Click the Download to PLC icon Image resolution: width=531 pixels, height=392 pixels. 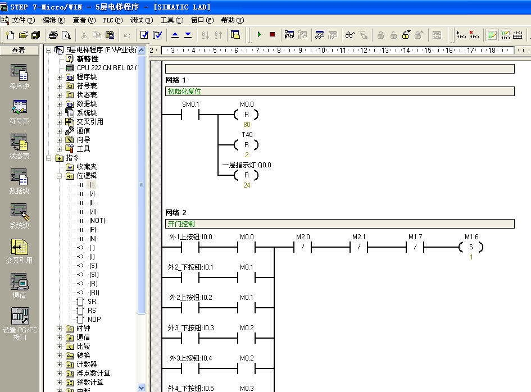pyautogui.click(x=188, y=35)
